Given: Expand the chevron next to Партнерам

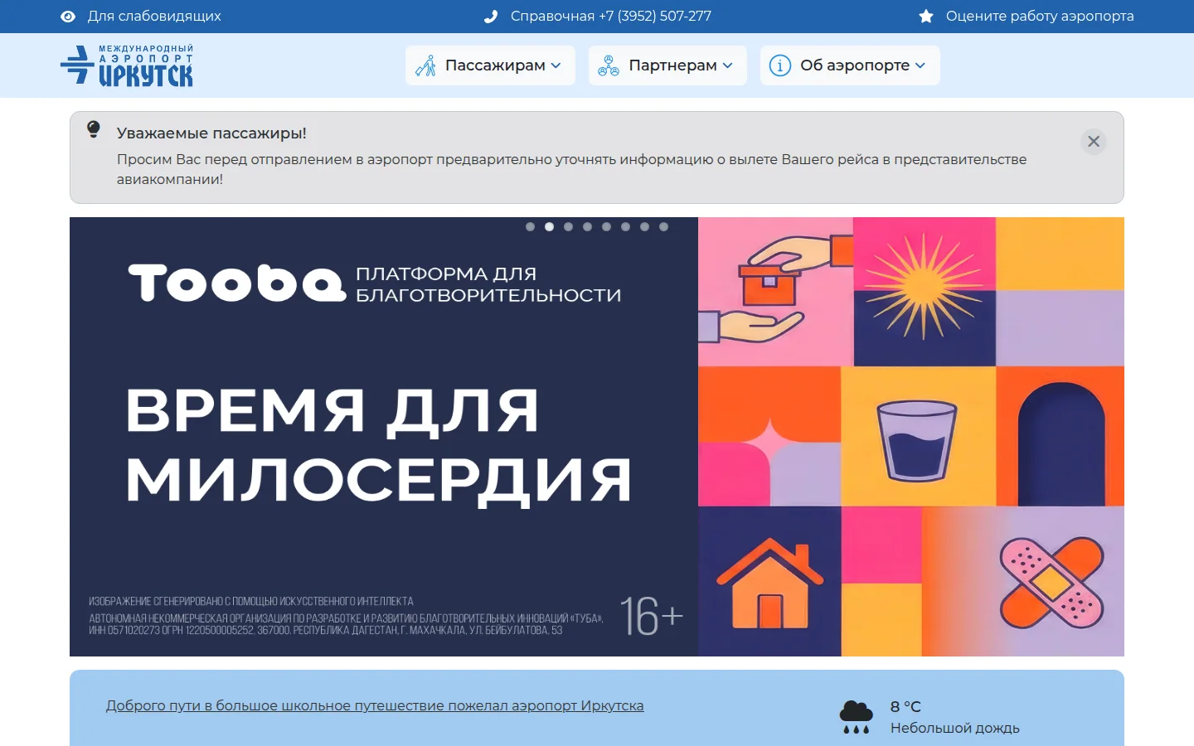Looking at the screenshot, I should point(728,65).
